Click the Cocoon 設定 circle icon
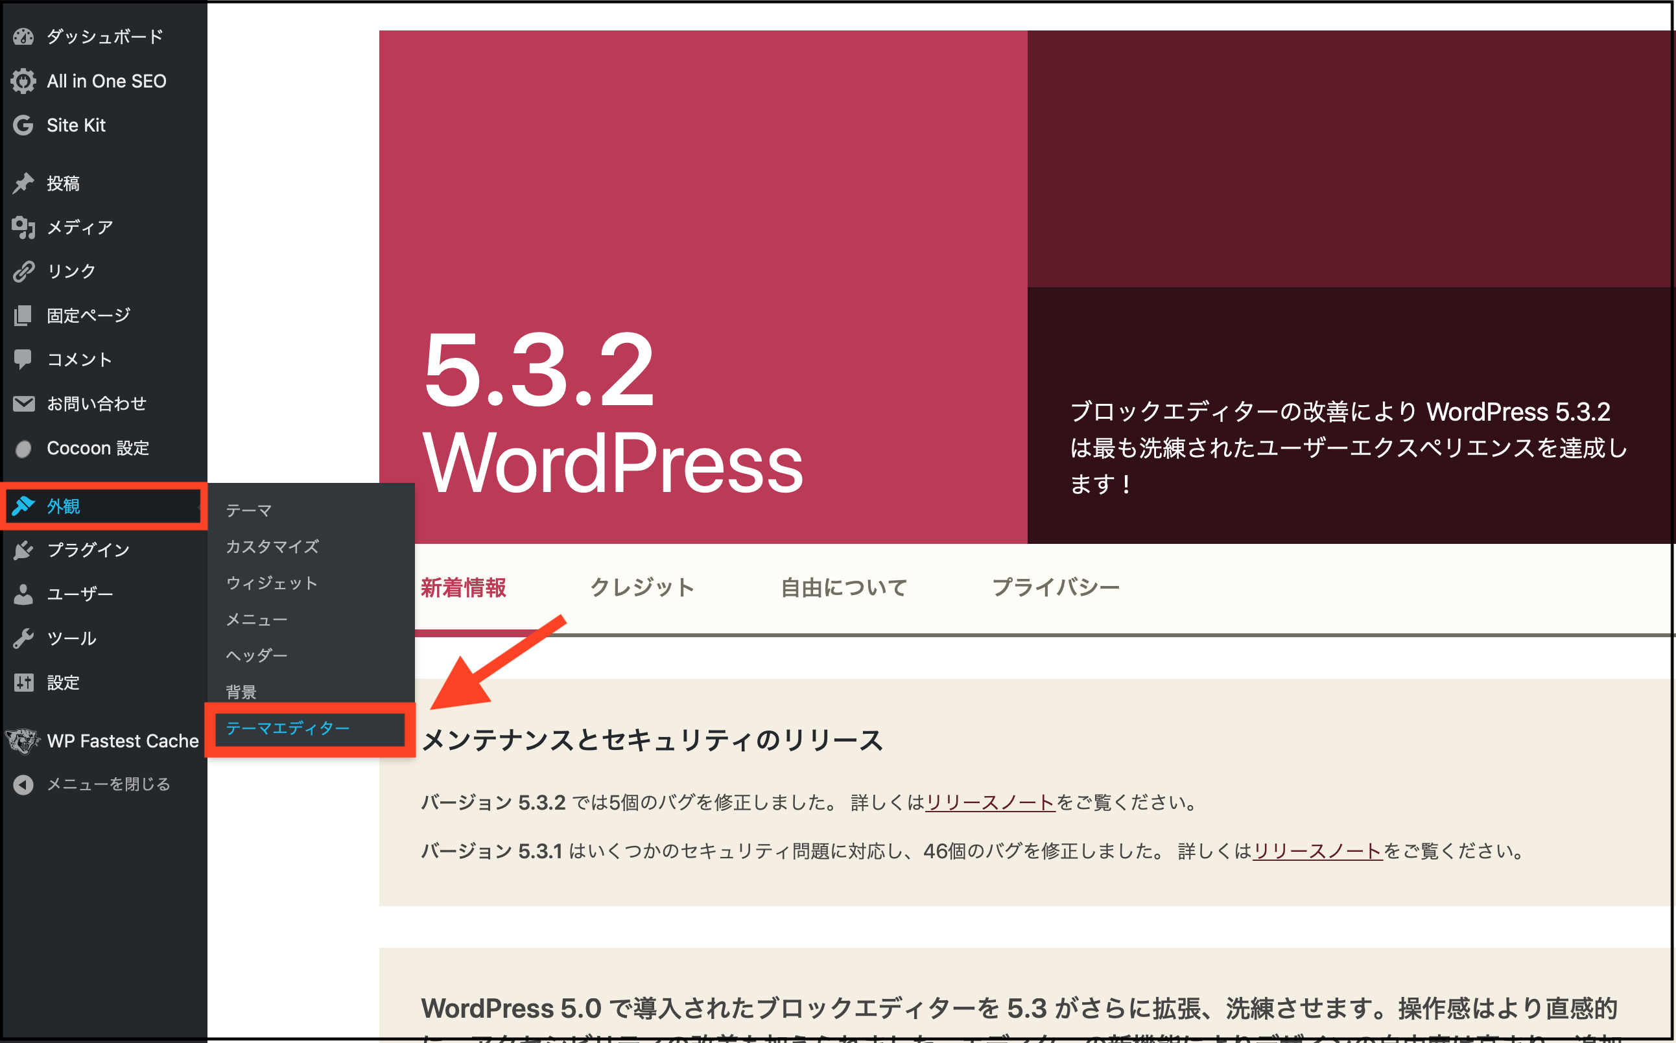 pos(23,449)
